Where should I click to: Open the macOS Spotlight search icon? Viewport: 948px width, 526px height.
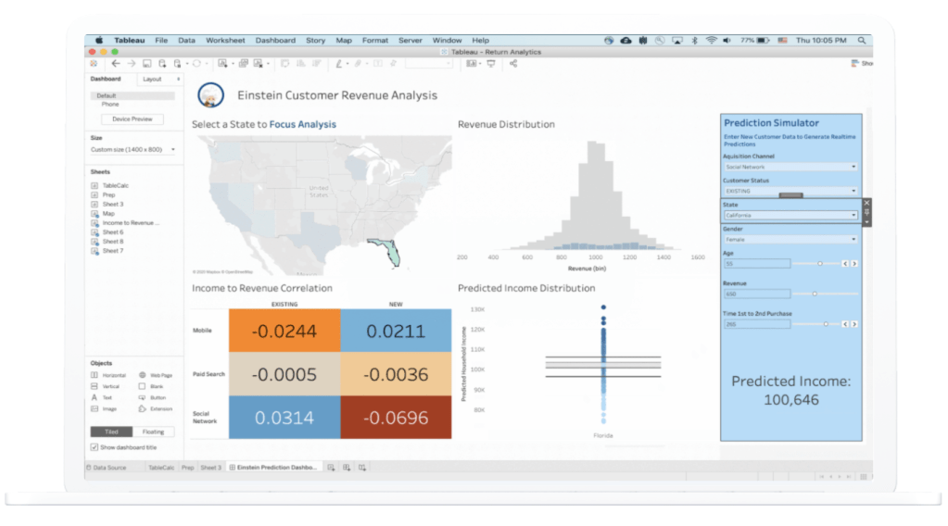[x=862, y=41]
